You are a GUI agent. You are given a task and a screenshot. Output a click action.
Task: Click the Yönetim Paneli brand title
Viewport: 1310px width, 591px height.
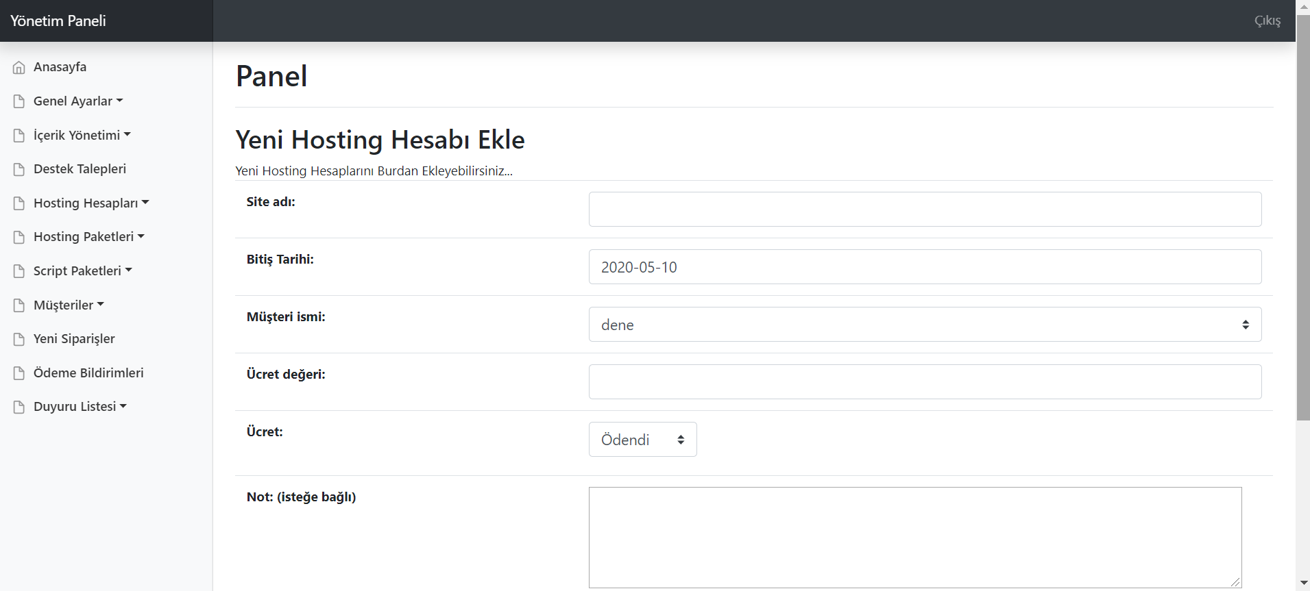[x=58, y=21]
